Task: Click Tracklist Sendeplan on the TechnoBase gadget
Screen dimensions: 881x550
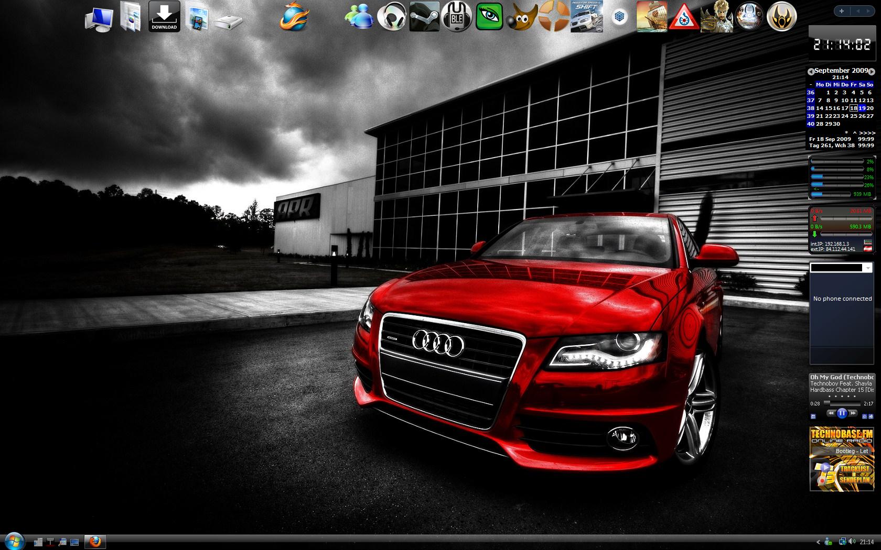Action: point(854,474)
